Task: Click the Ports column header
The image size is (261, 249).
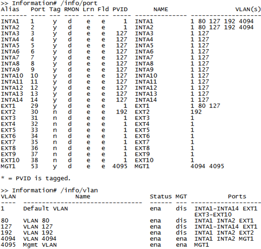Action: click(237, 197)
